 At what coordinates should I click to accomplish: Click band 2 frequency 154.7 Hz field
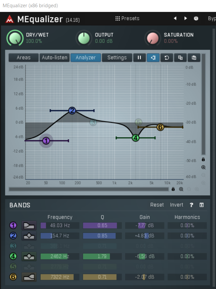point(60,236)
